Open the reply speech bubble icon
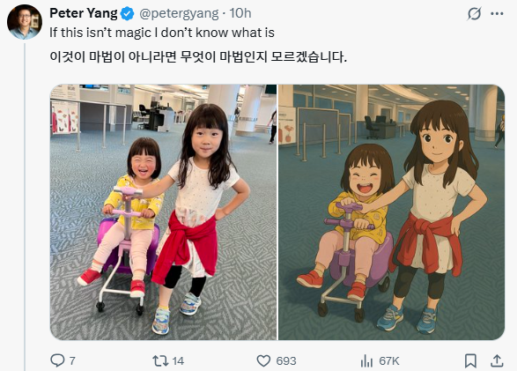517x371 pixels. tap(57, 360)
